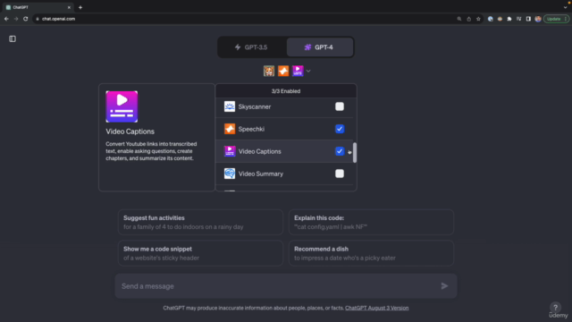Open the tab search chevron in title bar
Viewport: 572px width, 322px height.
pos(565,7)
